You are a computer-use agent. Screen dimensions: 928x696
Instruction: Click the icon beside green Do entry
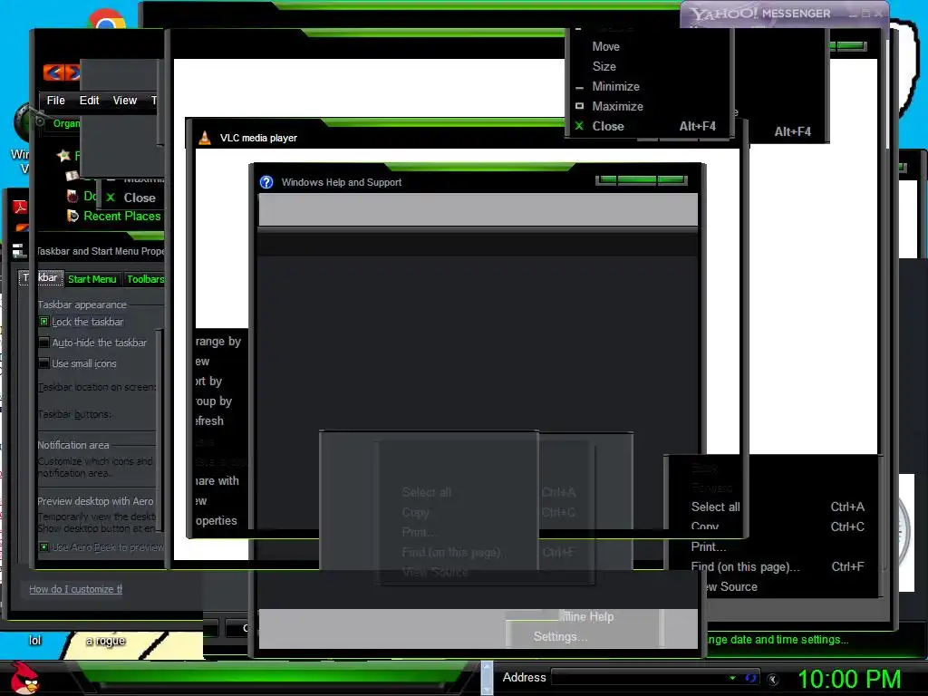72,196
